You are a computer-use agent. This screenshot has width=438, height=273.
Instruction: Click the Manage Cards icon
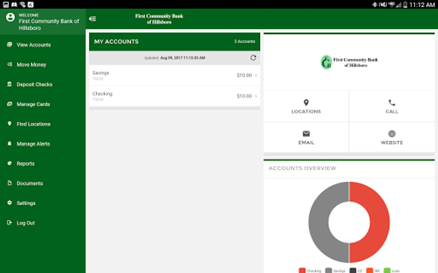point(9,104)
